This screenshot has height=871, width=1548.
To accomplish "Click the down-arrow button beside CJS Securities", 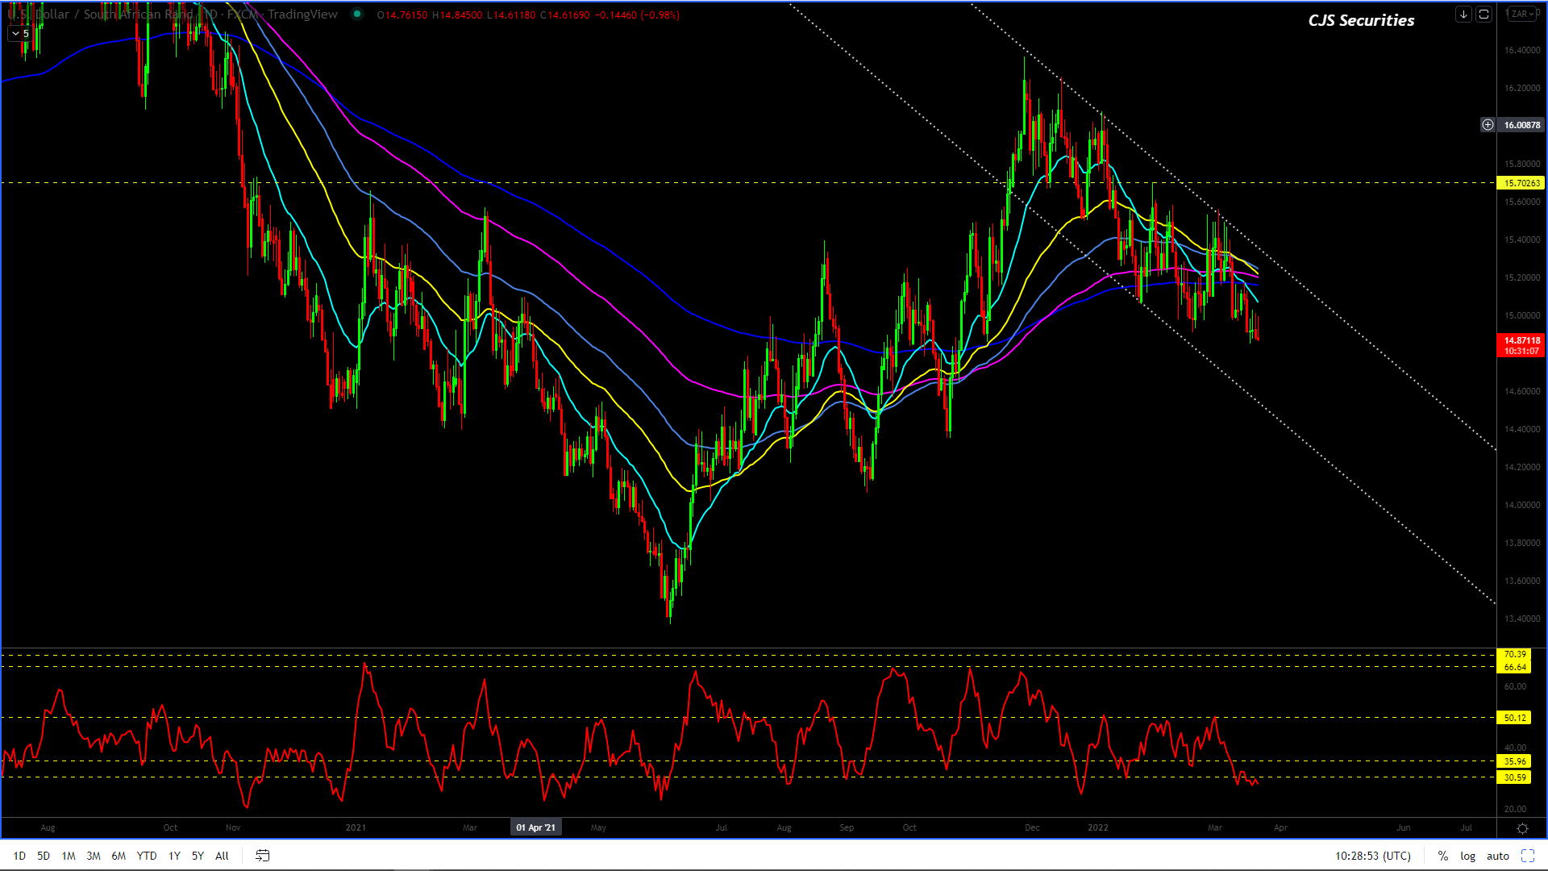I will pos(1463,15).
